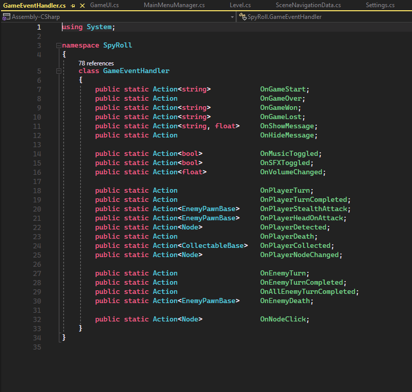Click the SpyRoll.GameEventHandler class icon
Image resolution: width=412 pixels, height=392 pixels.
pyautogui.click(x=243, y=17)
